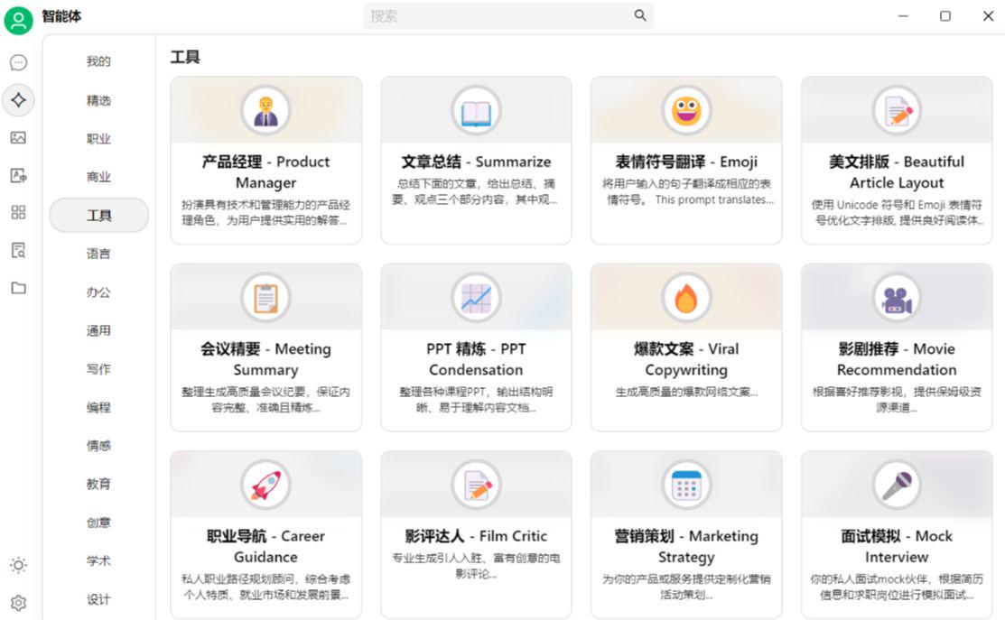This screenshot has width=1005, height=620.
Task: Switch to the 办公 category
Action: [x=98, y=292]
